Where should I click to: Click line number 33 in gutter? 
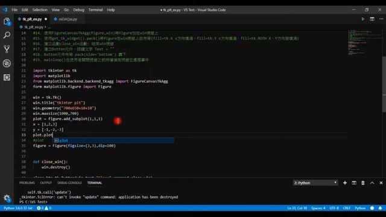click(x=24, y=135)
